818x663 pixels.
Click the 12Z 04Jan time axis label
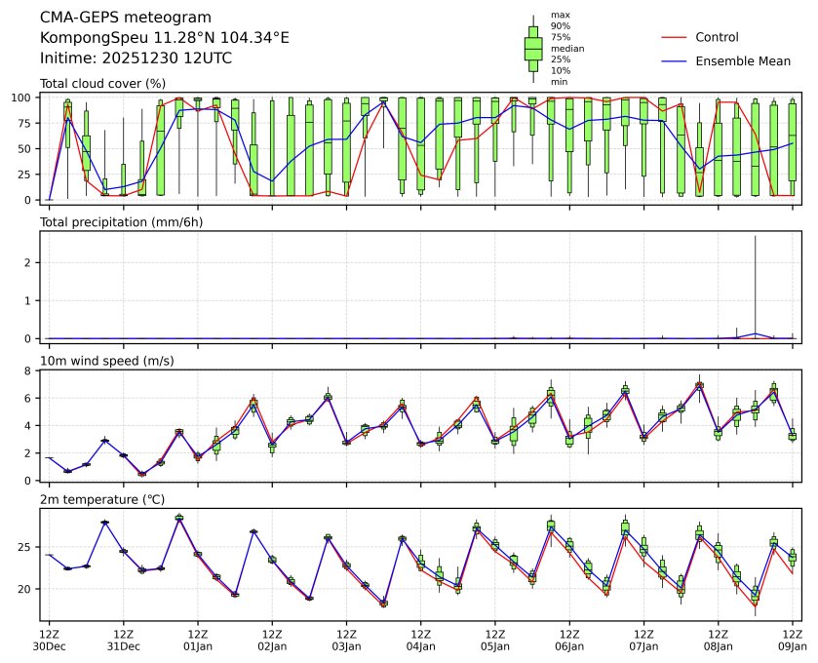[420, 640]
